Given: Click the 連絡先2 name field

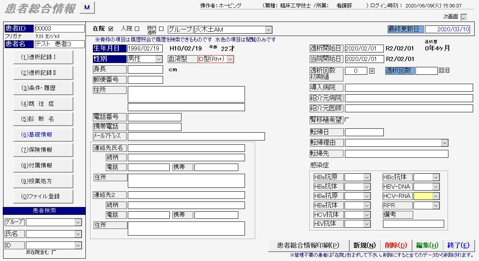Looking at the screenshot, I should pos(186,195).
